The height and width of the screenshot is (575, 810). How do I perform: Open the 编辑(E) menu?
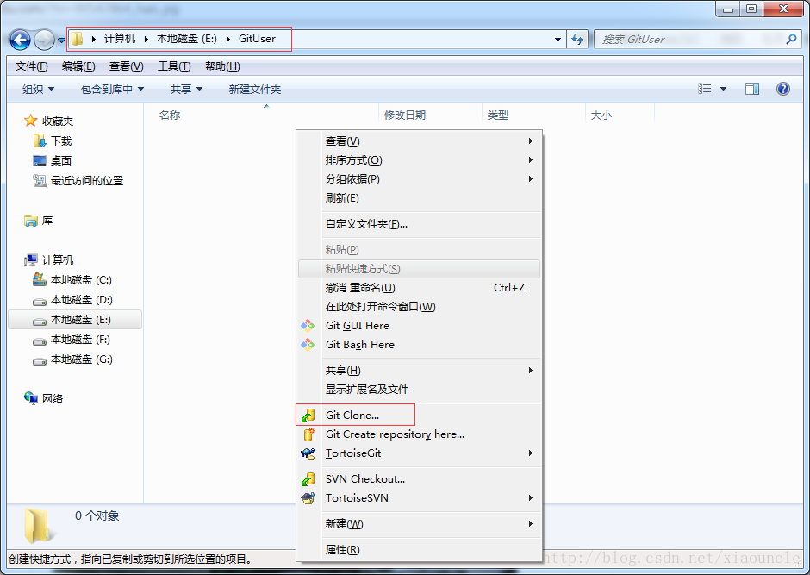pyautogui.click(x=78, y=66)
